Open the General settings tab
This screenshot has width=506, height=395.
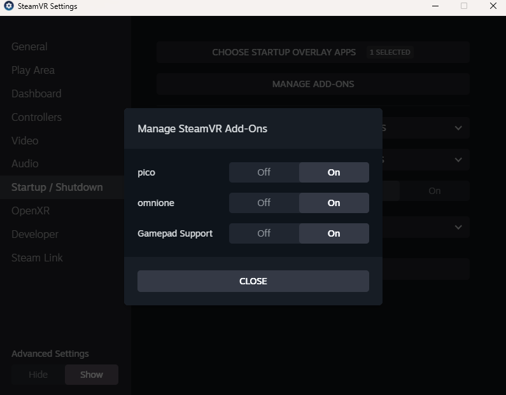coord(29,46)
